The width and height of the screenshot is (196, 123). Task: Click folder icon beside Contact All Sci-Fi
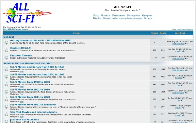pos(7,50)
